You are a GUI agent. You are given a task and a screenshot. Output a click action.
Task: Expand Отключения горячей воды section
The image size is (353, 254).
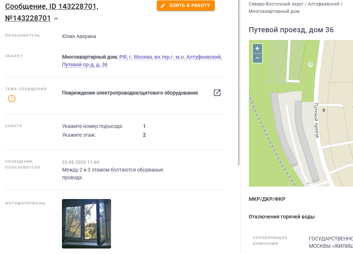(282, 217)
